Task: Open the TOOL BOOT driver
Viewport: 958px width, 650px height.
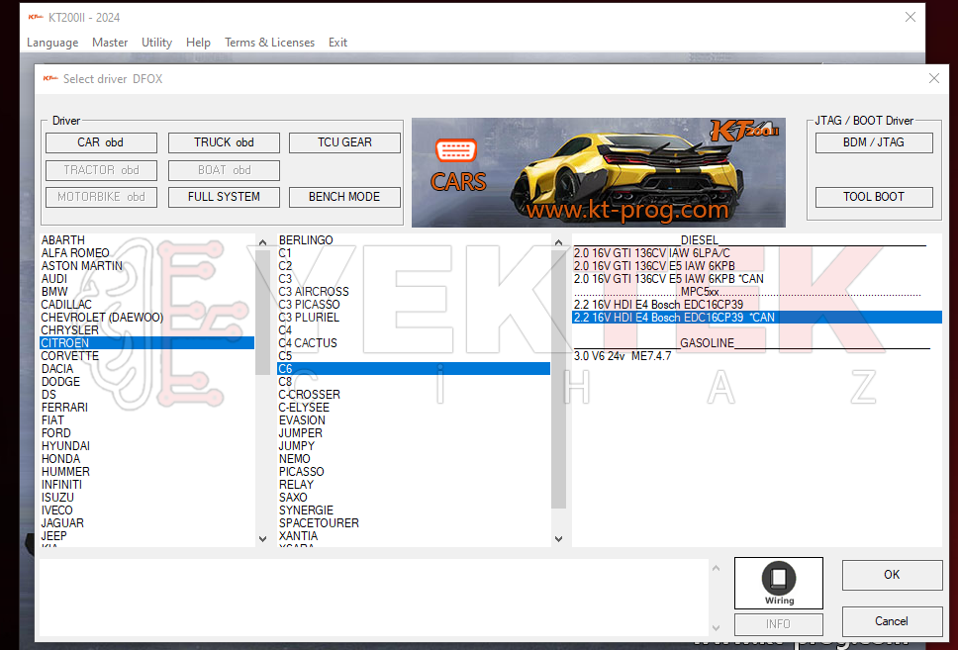Action: point(874,197)
